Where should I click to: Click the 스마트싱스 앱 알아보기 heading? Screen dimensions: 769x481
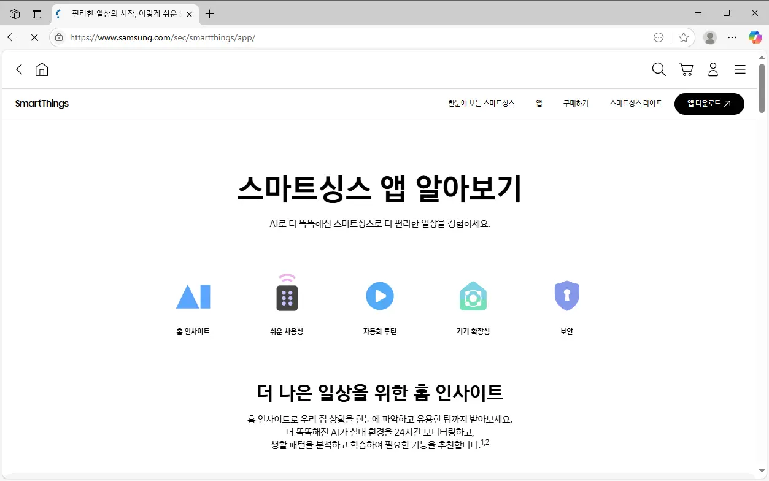(x=379, y=188)
